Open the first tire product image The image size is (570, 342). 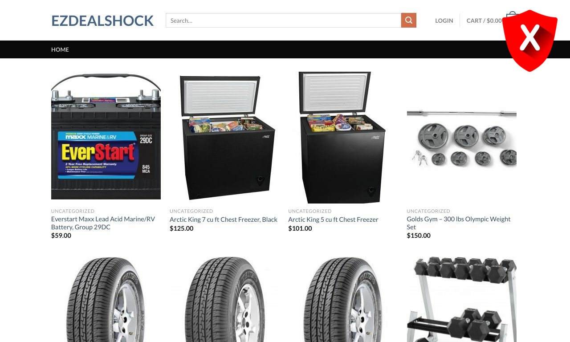coord(106,299)
